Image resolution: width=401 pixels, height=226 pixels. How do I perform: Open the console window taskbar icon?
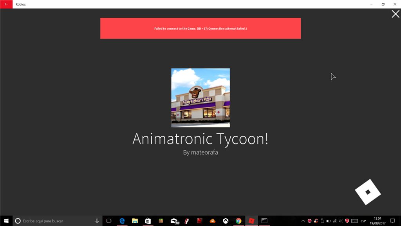pos(264,221)
